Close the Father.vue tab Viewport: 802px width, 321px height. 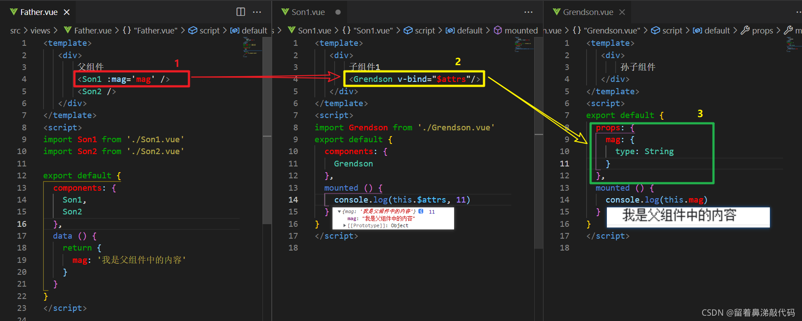(x=67, y=12)
